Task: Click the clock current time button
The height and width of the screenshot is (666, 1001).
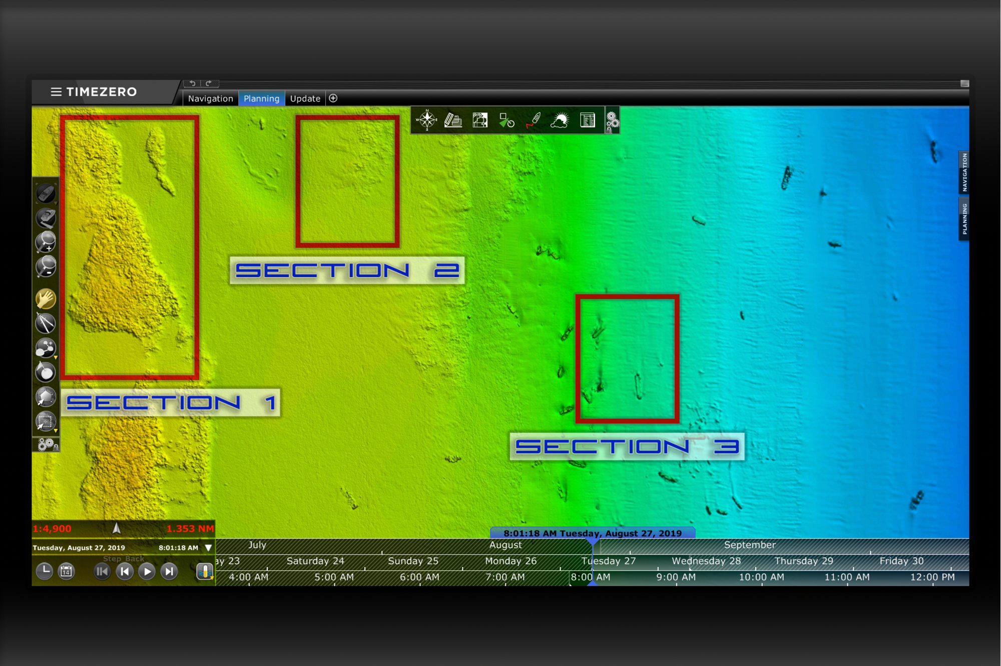Action: tap(45, 571)
